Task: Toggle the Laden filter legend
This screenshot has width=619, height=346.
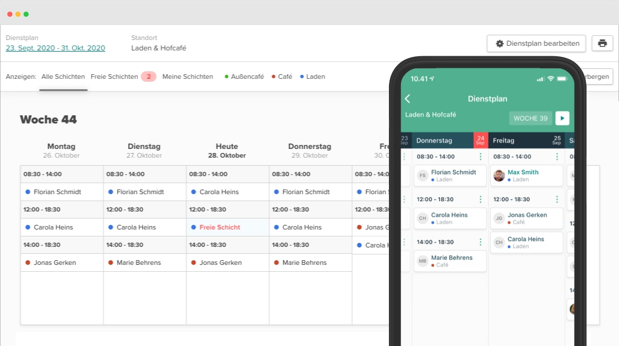Action: point(312,77)
